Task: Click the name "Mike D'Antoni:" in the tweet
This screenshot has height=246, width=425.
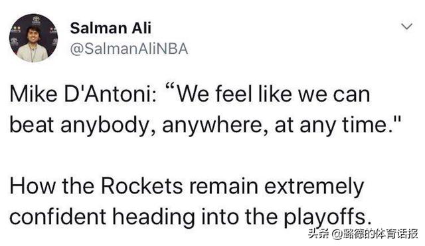Action: tap(83, 94)
